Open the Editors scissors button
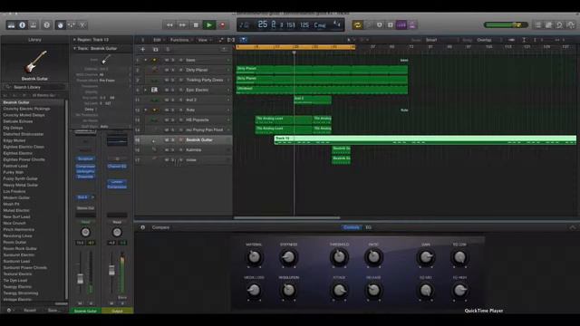 tap(82, 25)
